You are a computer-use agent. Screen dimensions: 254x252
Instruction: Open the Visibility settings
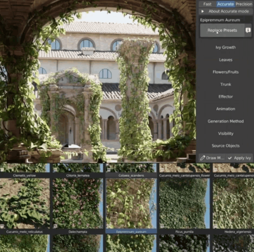point(226,133)
